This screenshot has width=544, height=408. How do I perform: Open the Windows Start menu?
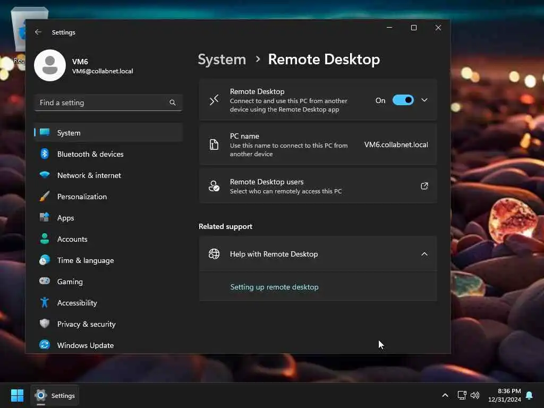tap(17, 395)
